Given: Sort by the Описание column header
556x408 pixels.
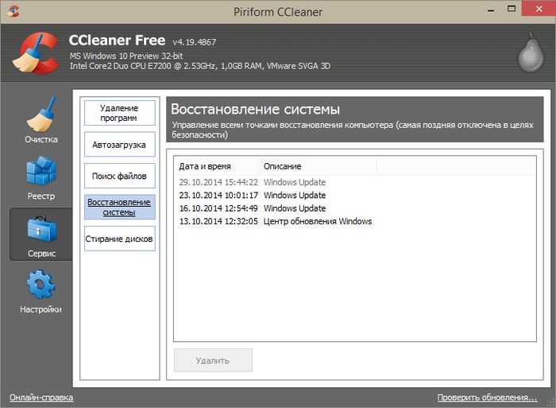Looking at the screenshot, I should click(x=318, y=166).
